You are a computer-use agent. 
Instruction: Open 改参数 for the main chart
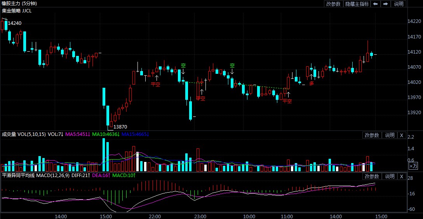pyautogui.click(x=333, y=4)
